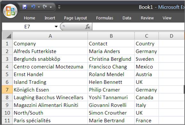Expand the Undo history dropdown arrow
The height and width of the screenshot is (125, 185).
tap(39, 7)
